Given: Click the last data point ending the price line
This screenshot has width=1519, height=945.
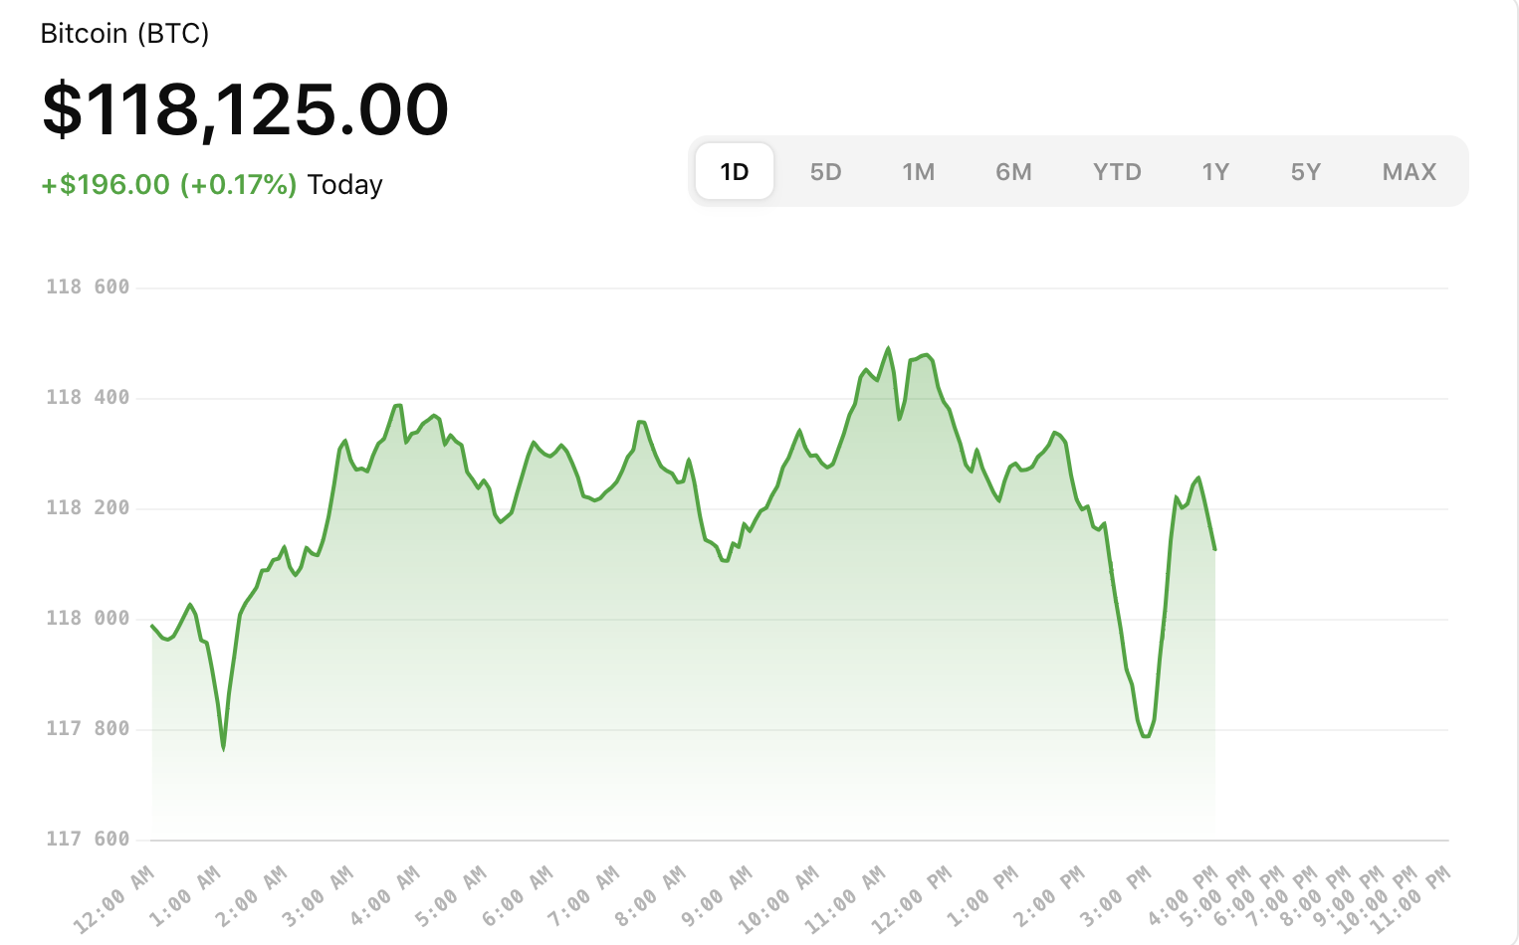Looking at the screenshot, I should pyautogui.click(x=1215, y=549).
